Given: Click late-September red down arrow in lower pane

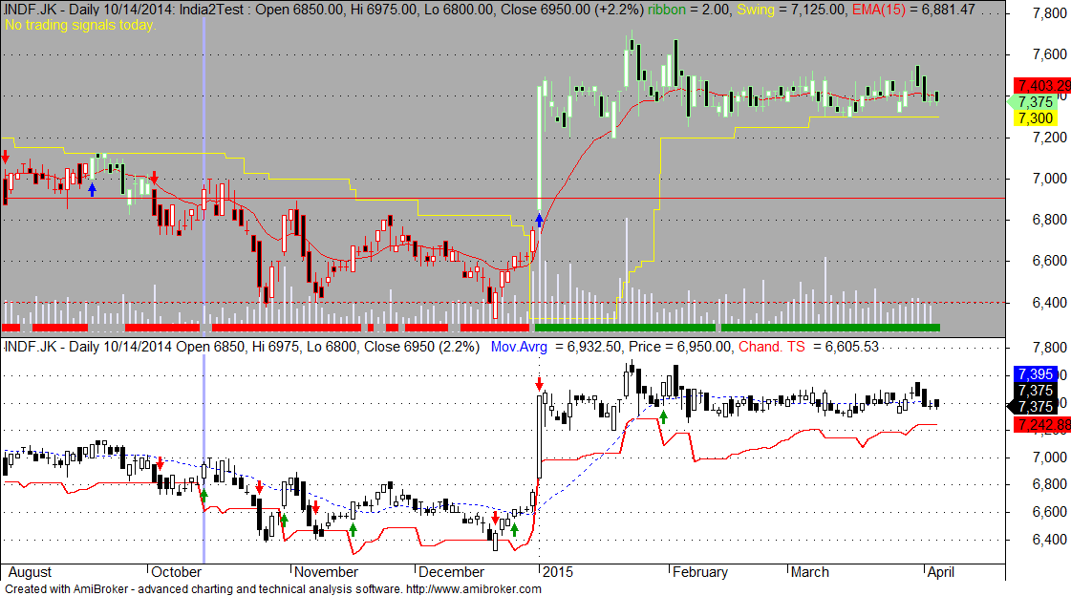Looking at the screenshot, I should pyautogui.click(x=160, y=463).
